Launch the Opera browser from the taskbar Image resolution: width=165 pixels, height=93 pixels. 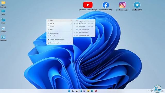tap(96, 91)
